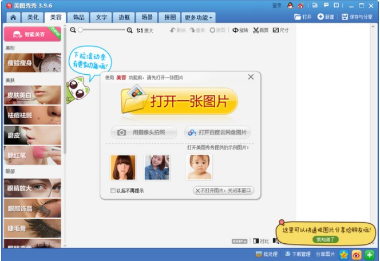
Task: Click the 登录 login link
Action: tap(276, 5)
